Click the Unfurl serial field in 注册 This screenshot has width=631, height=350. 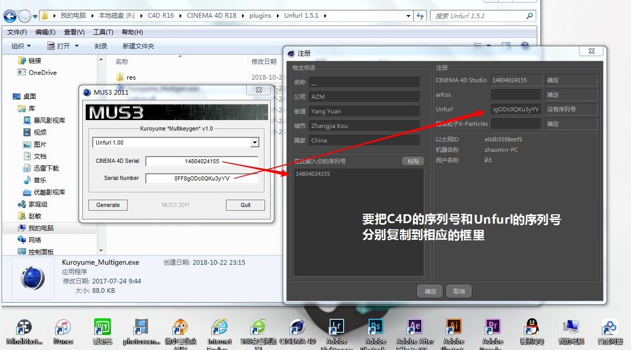pyautogui.click(x=516, y=109)
